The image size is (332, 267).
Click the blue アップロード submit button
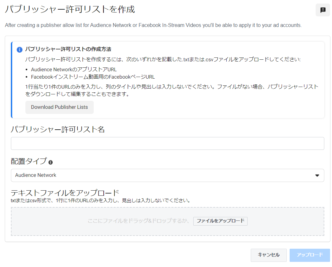click(x=310, y=255)
